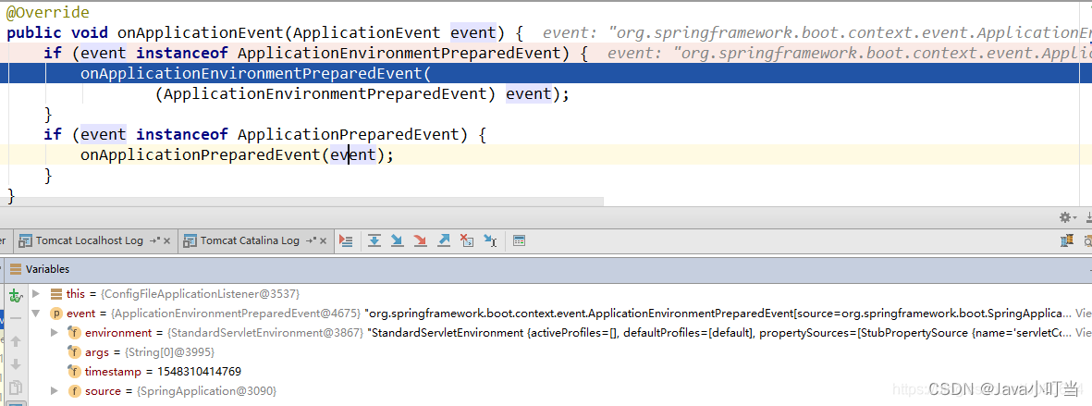The height and width of the screenshot is (406, 1092).
Task: Open debugger settings gear icon
Action: click(x=1068, y=217)
